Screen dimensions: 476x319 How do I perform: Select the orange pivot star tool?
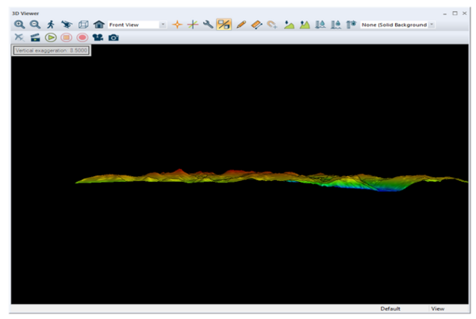click(177, 25)
